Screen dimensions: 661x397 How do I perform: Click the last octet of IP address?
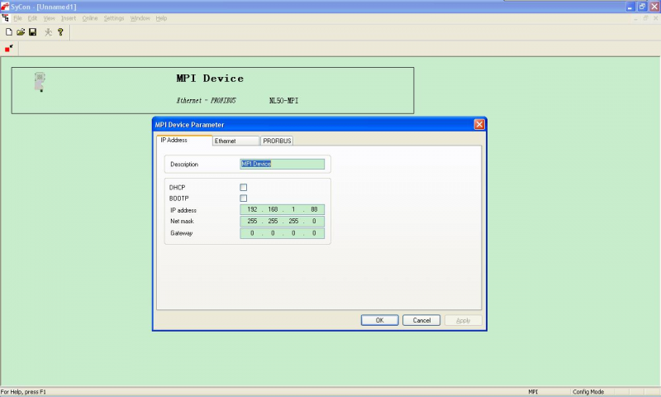314,210
